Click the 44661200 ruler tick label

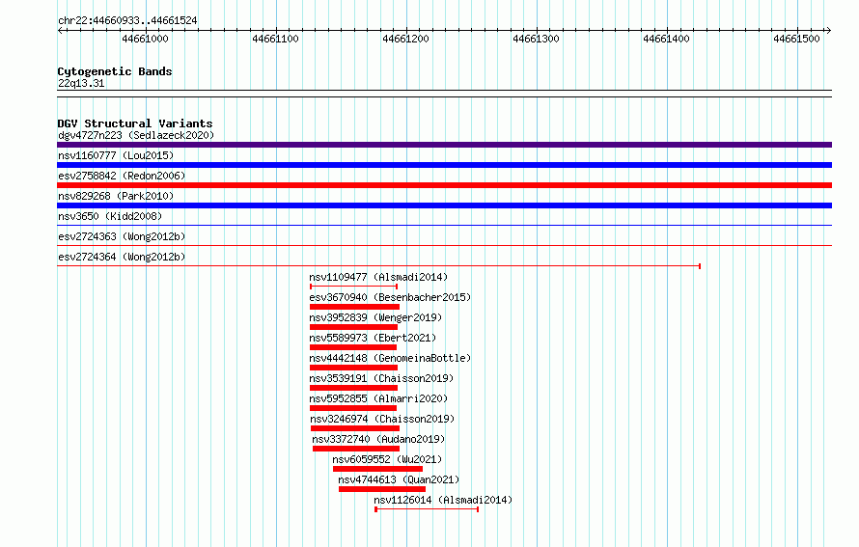click(406, 39)
